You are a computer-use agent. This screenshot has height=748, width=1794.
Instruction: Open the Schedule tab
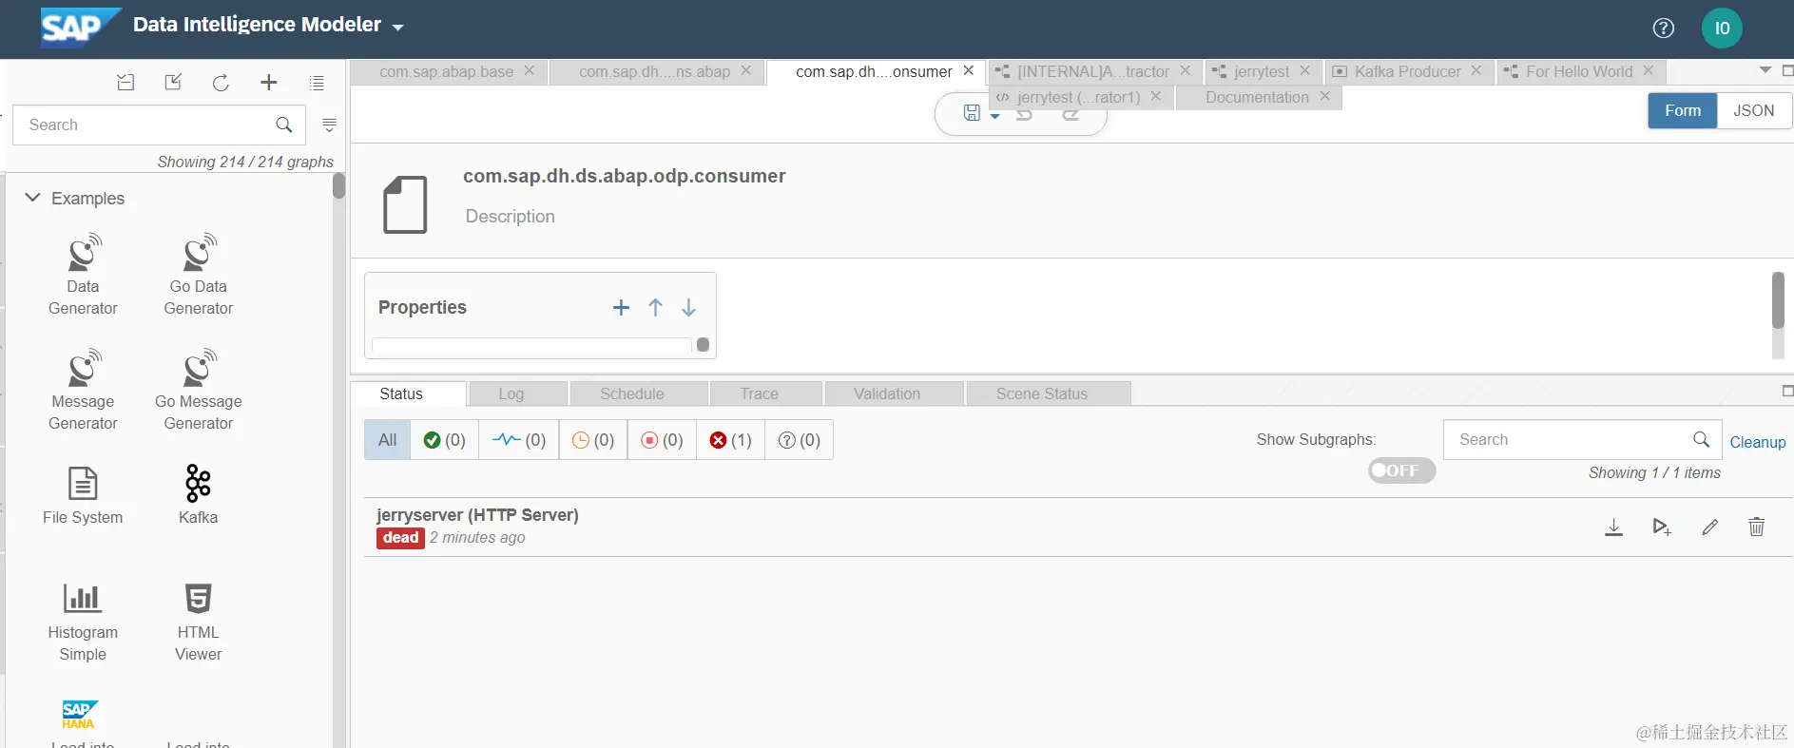pyautogui.click(x=632, y=393)
